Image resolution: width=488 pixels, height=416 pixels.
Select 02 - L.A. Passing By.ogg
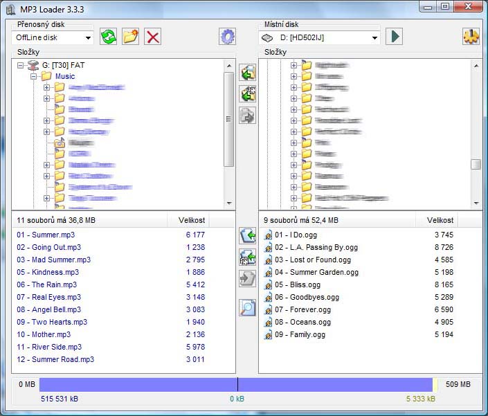pyautogui.click(x=316, y=247)
